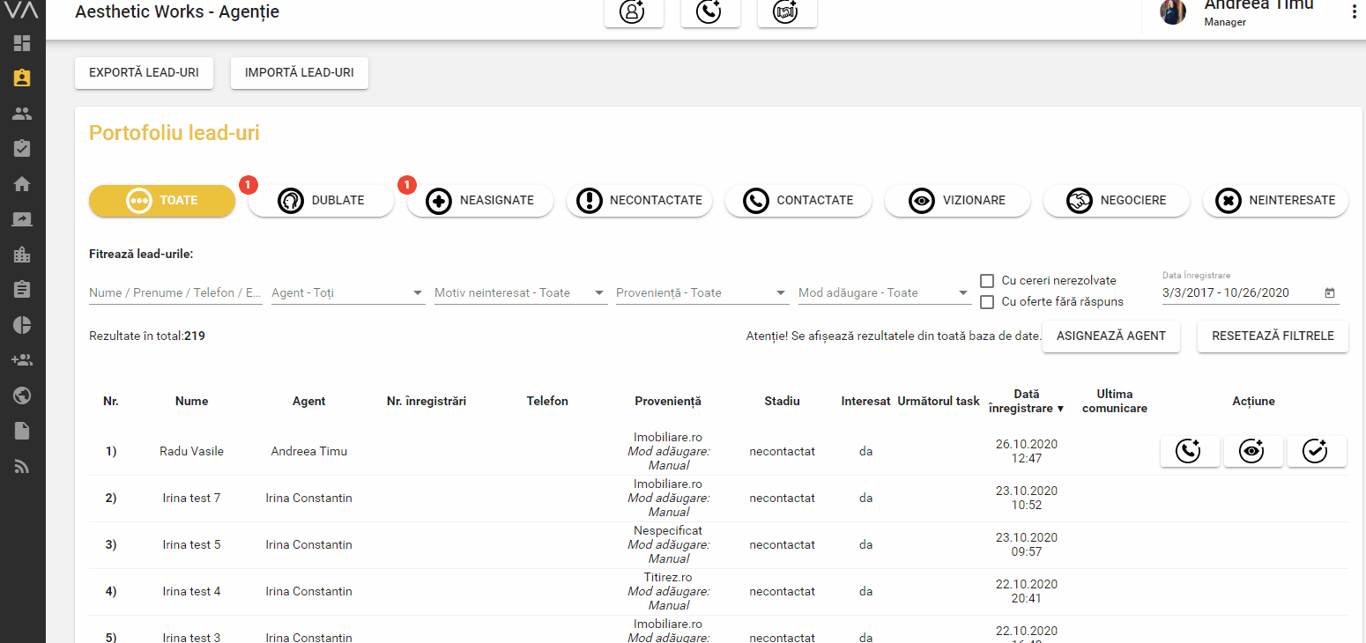Open the 'Mod adăugare - Toate' dropdown

click(x=883, y=292)
